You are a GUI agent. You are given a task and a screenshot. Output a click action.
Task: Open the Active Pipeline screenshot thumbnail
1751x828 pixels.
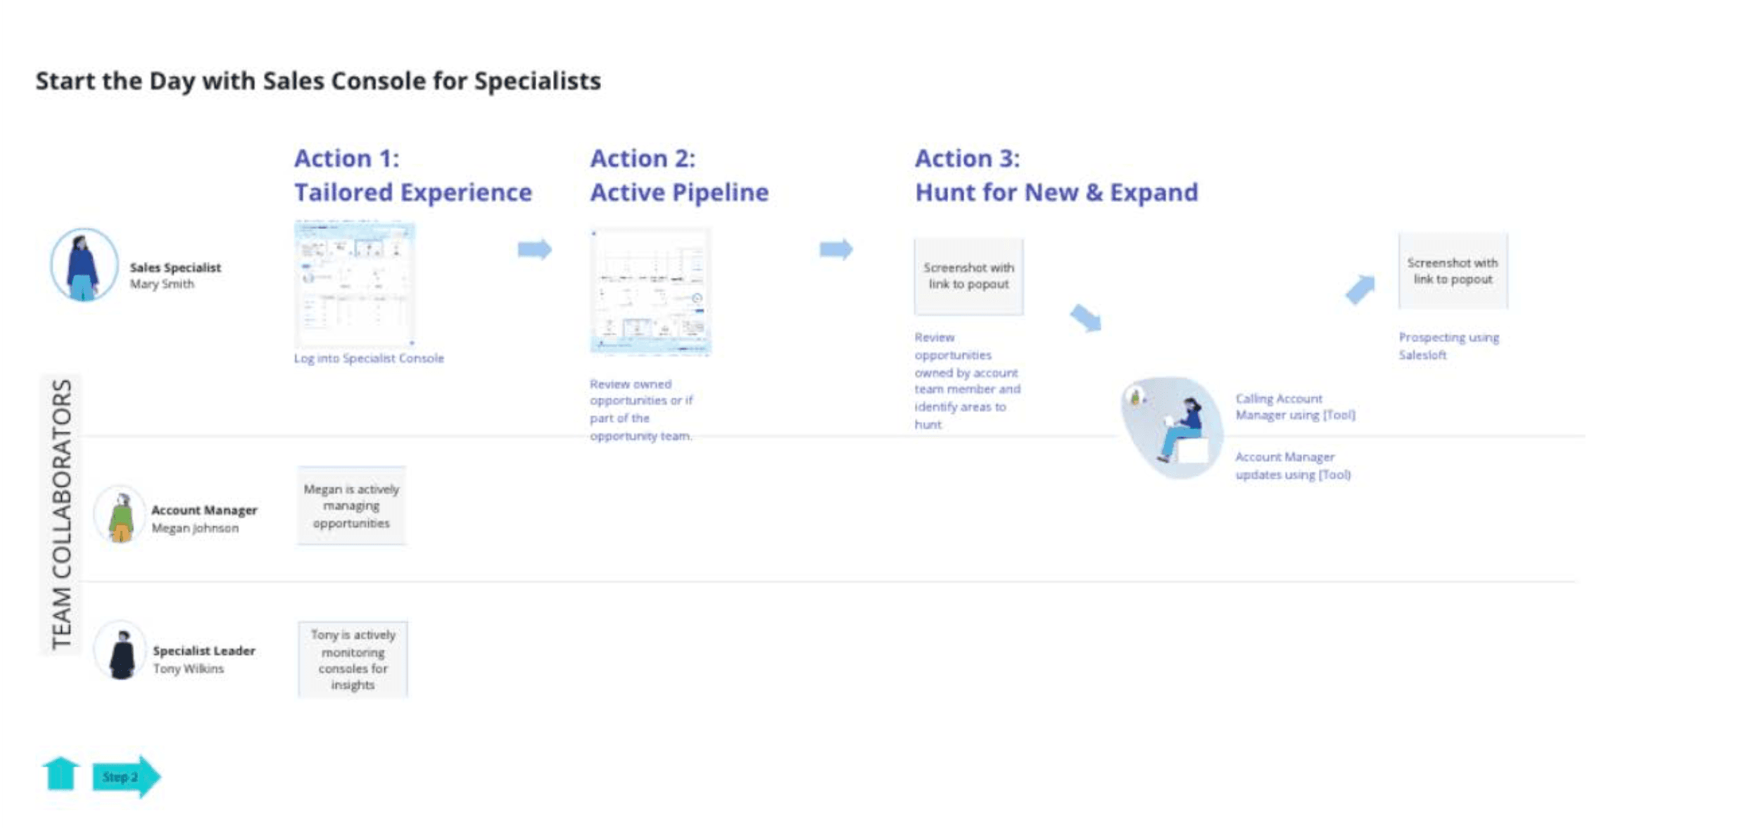(x=650, y=291)
